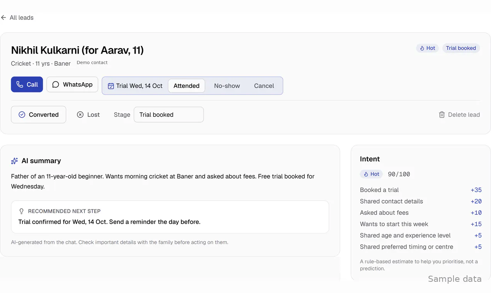Mark trial as Attended

click(186, 86)
